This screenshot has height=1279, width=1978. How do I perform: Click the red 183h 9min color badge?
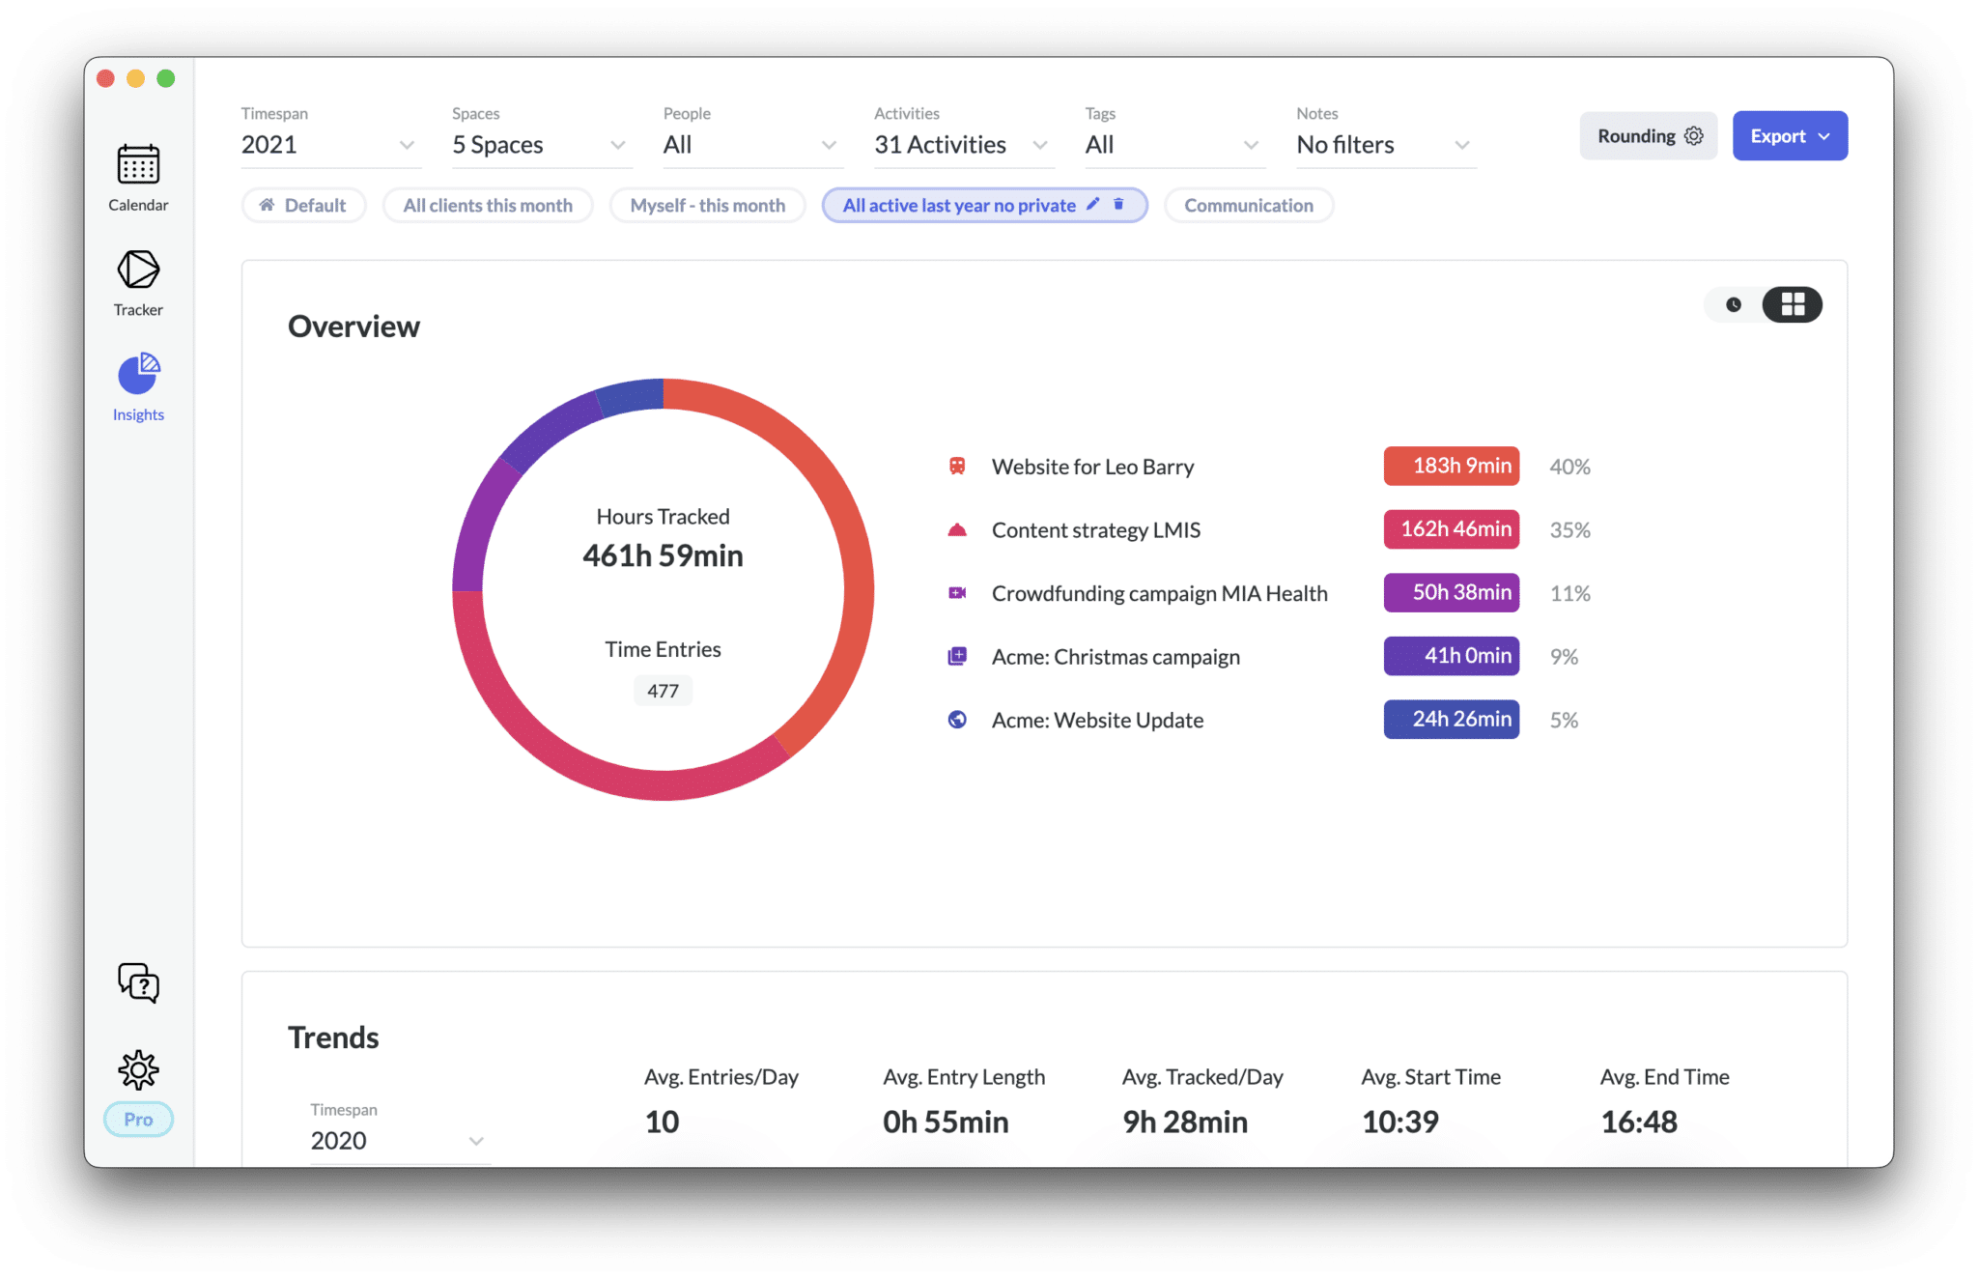pos(1451,467)
